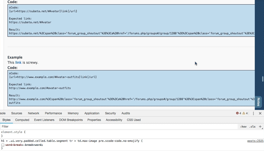Close the DevTools panel
Screen dimensions: 264x151
[x=260, y=114]
